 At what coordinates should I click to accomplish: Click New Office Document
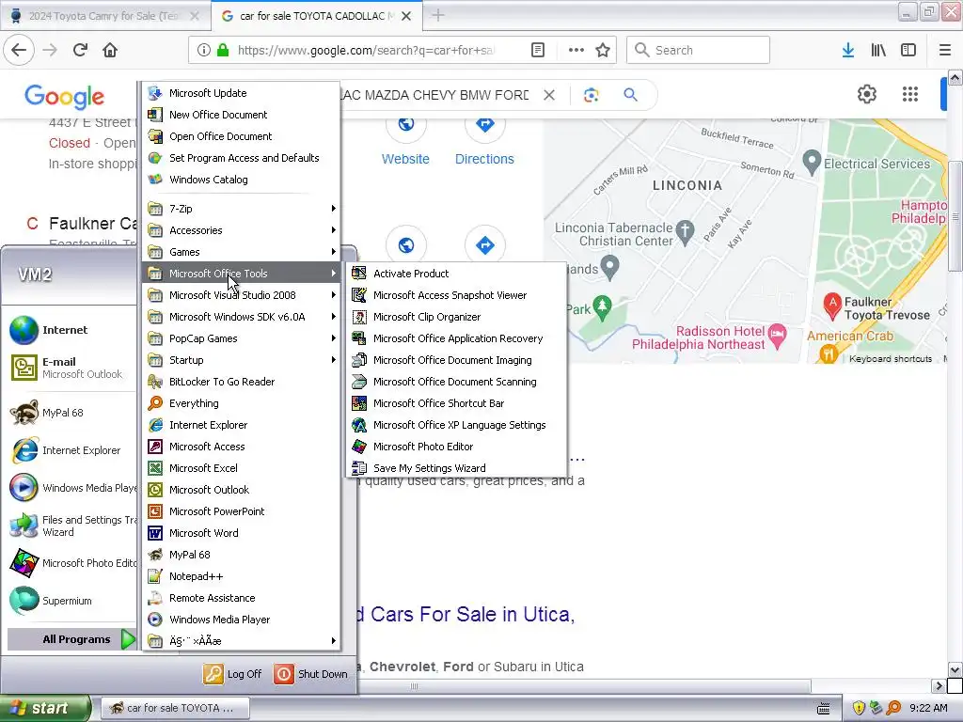coord(242,115)
